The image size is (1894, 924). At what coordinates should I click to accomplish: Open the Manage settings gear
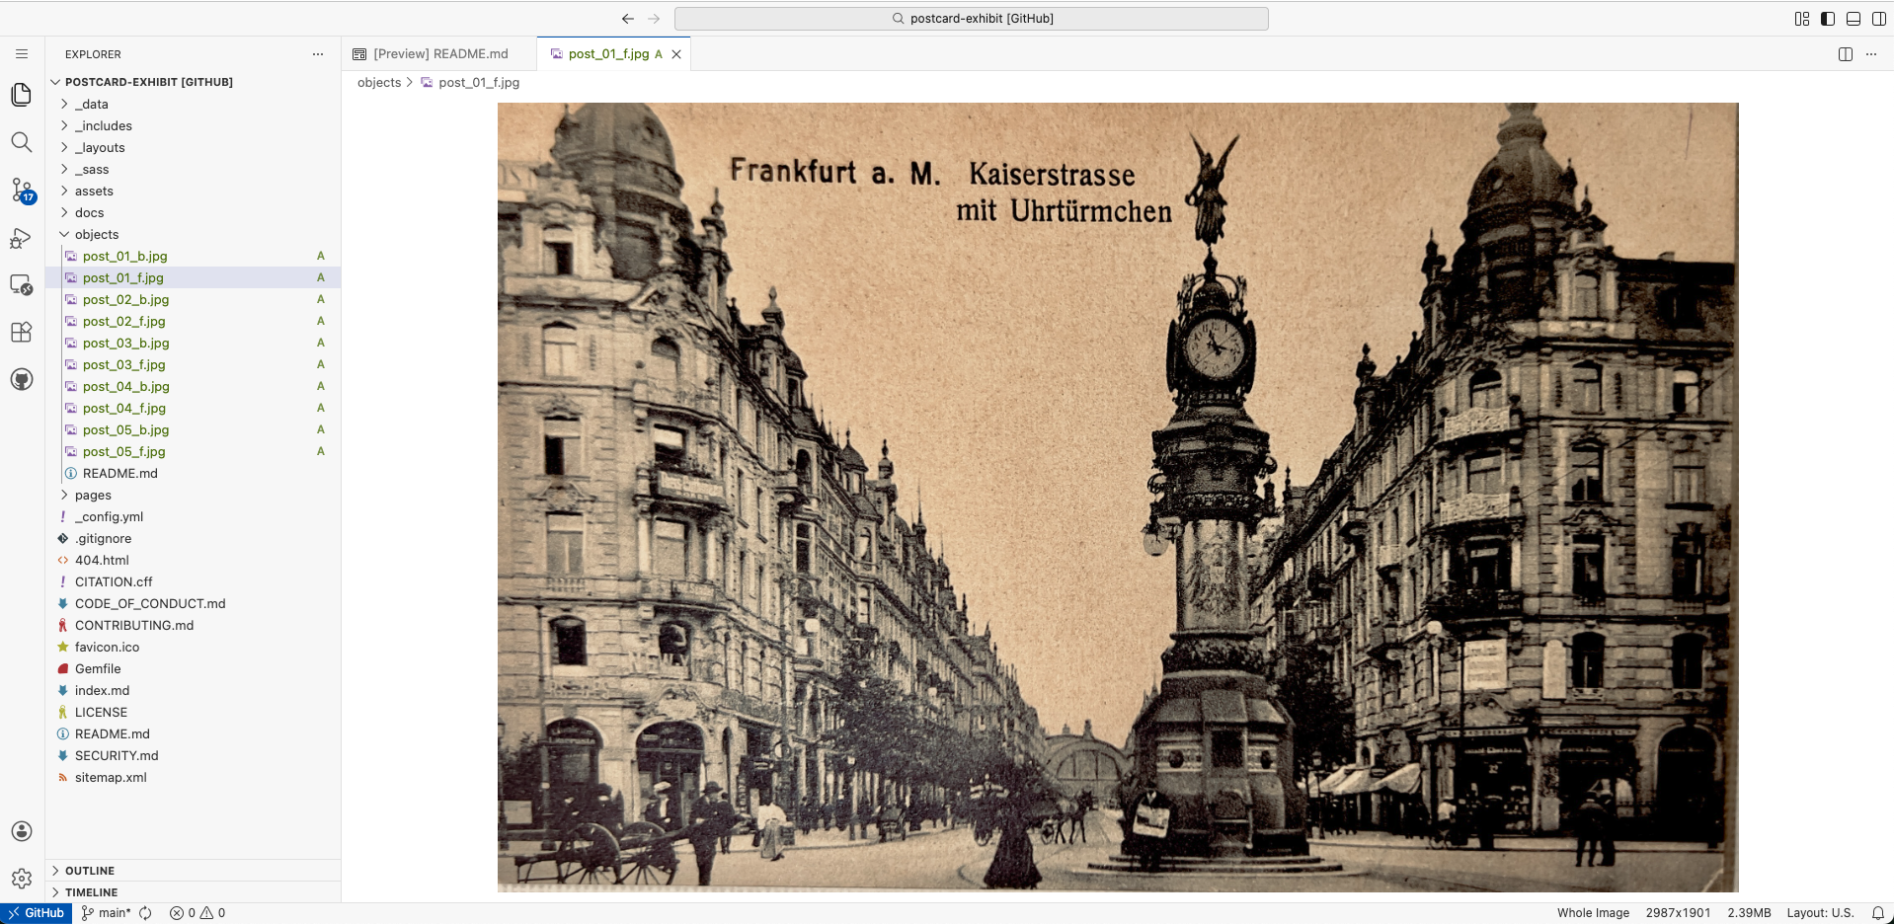(x=22, y=879)
